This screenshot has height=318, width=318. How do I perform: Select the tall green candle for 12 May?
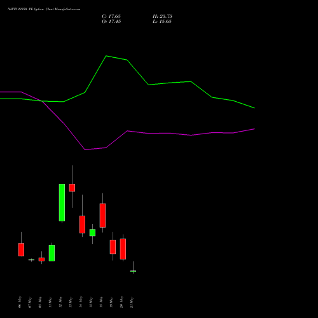pos(62,202)
